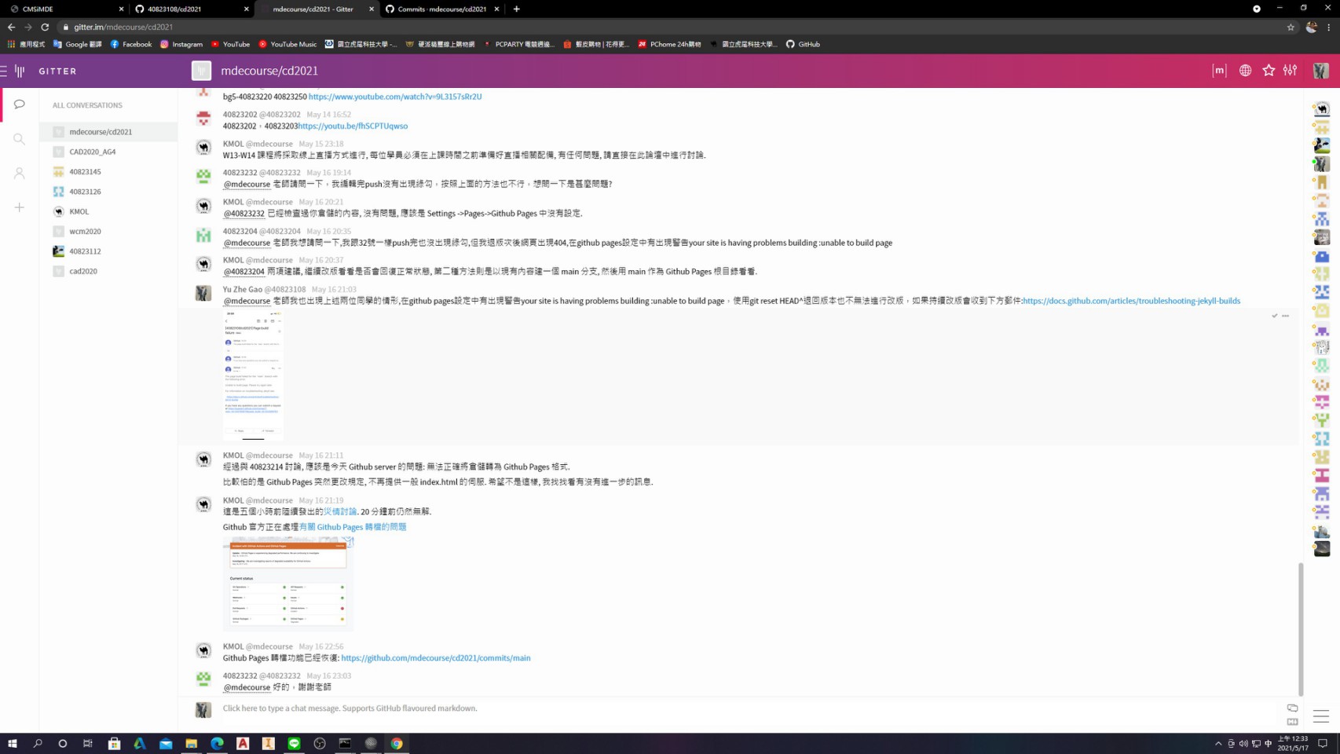Image resolution: width=1340 pixels, height=754 pixels.
Task: Open Microsoft Edge in taskbar
Action: coord(217,743)
